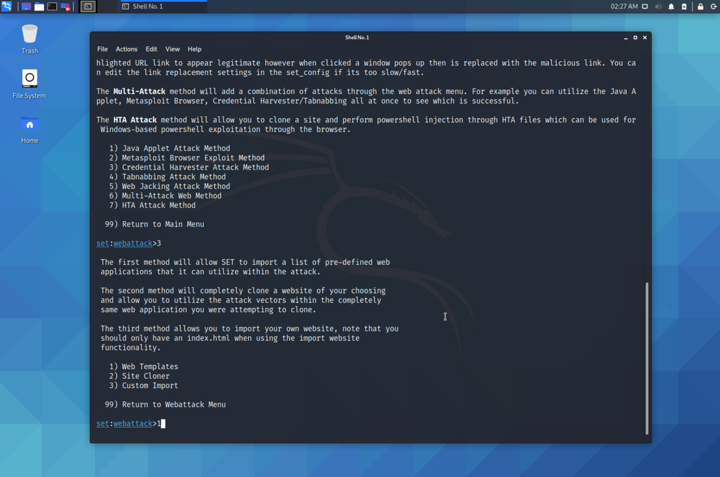Open the file manager panel launcher
The height and width of the screenshot is (477, 720).
[x=39, y=7]
